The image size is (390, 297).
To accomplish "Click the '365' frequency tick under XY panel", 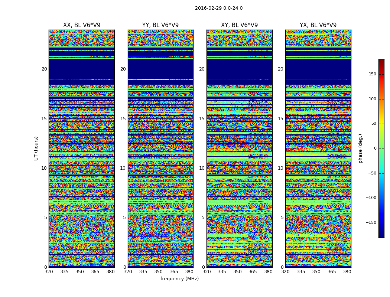I will (253, 272).
